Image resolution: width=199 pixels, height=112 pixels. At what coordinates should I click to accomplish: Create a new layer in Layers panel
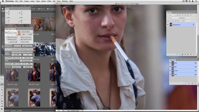coord(191,54)
